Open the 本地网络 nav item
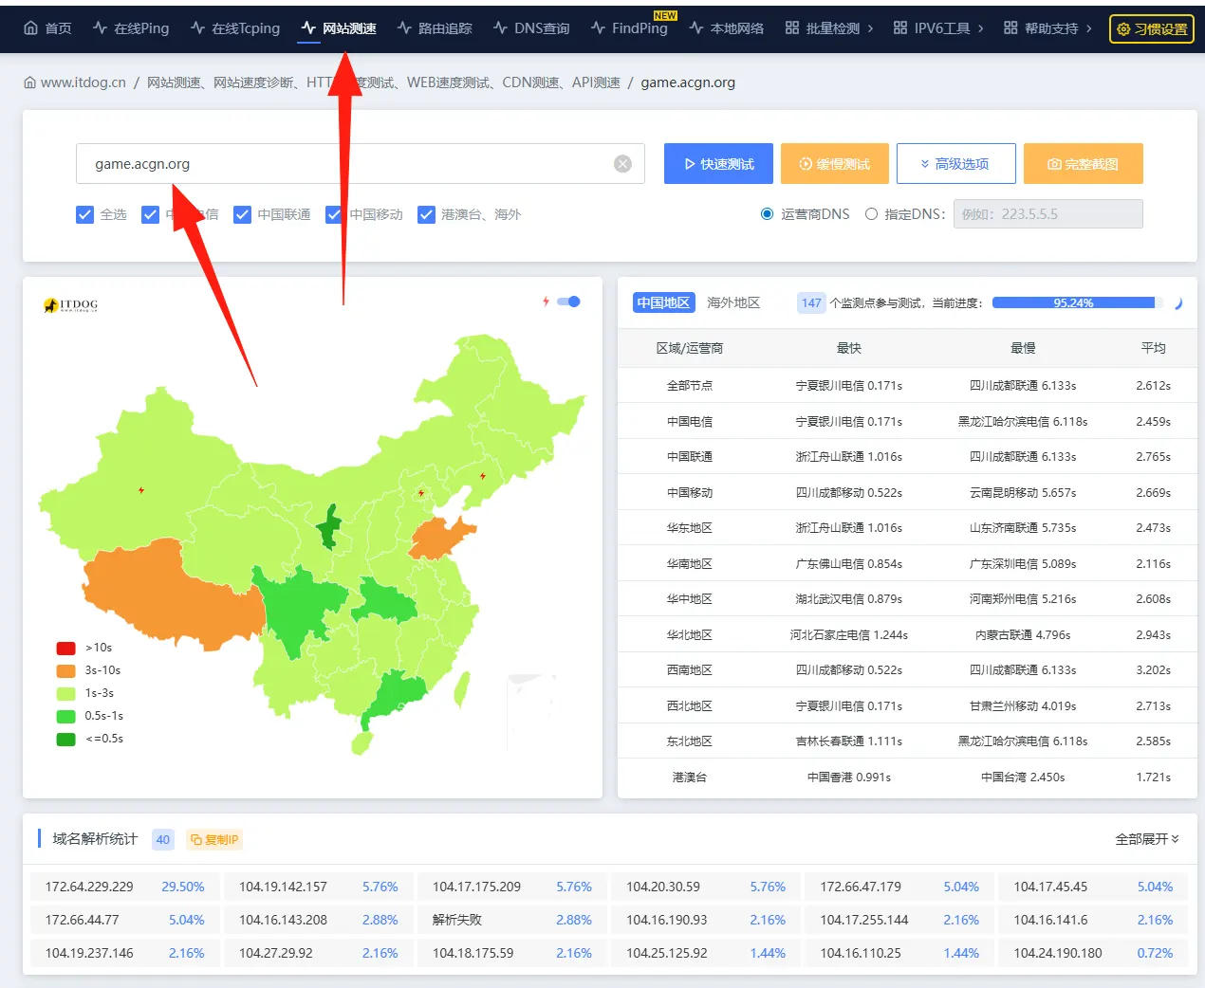 [726, 28]
